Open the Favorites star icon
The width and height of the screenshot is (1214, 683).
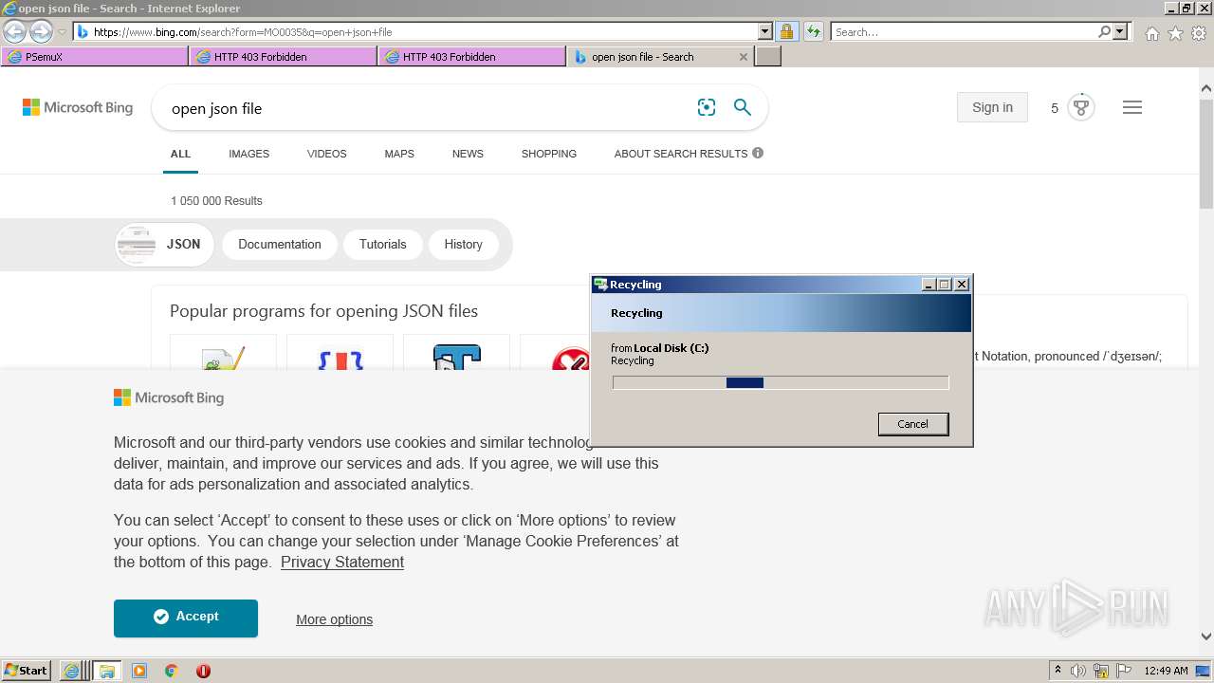pyautogui.click(x=1175, y=33)
